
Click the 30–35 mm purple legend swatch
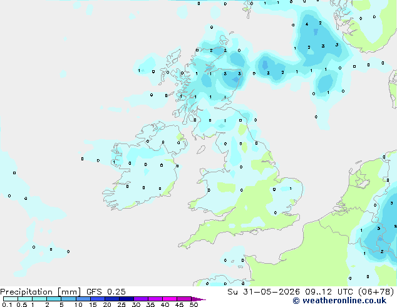(140, 299)
